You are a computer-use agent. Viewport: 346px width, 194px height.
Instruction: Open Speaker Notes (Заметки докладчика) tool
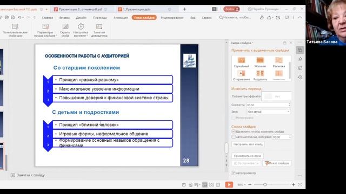pyautogui.click(x=99, y=30)
